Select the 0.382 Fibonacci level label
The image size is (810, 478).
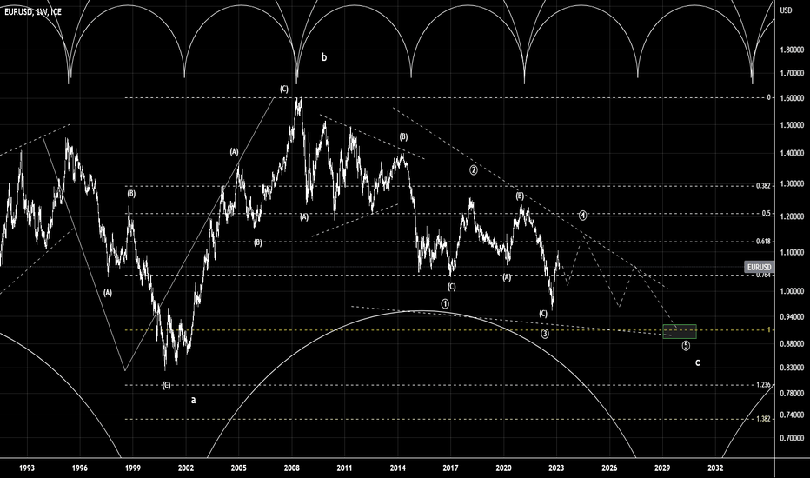tap(763, 185)
